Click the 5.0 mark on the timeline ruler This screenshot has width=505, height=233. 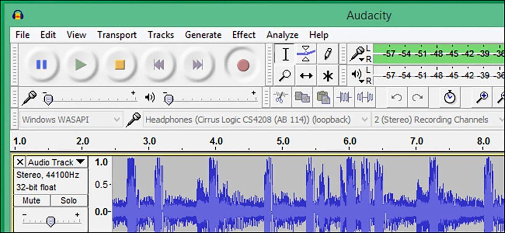click(283, 141)
